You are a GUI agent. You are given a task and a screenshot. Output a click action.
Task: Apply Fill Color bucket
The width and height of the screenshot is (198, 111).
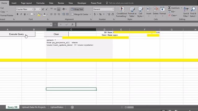click(39, 14)
